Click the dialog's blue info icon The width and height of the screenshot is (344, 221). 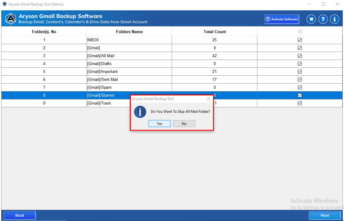click(140, 112)
